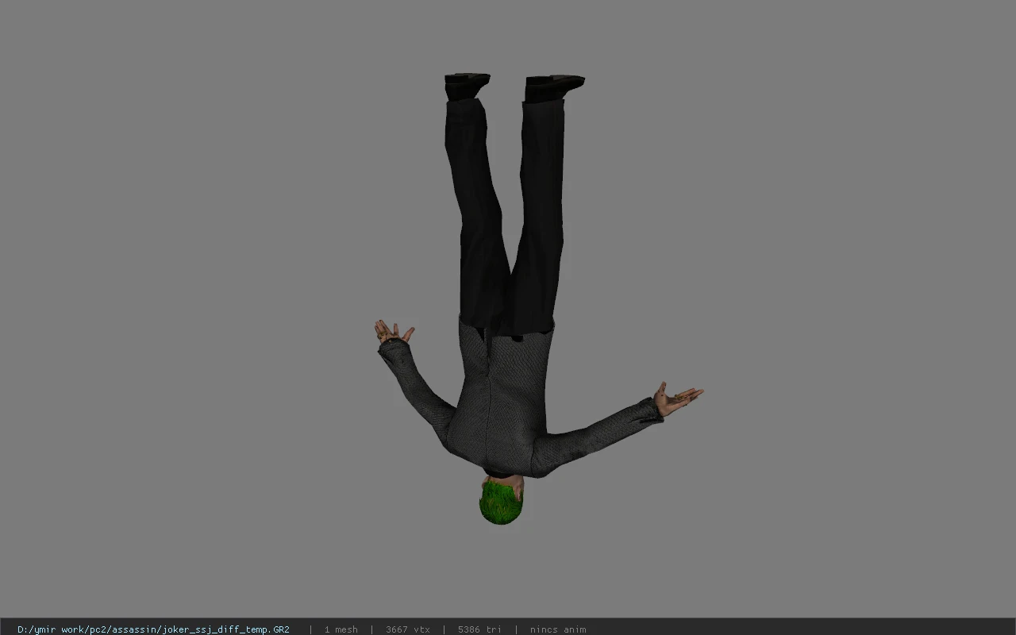Pick the raised hand with spread fingers
The width and height of the screenshot is (1016, 635).
(393, 332)
